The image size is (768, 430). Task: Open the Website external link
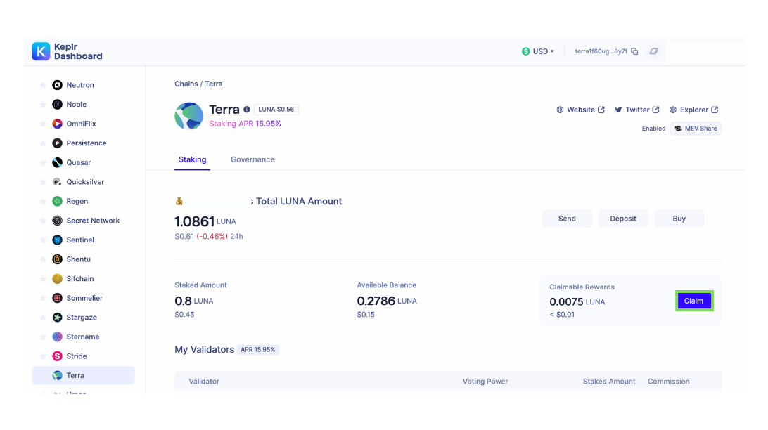tap(581, 110)
